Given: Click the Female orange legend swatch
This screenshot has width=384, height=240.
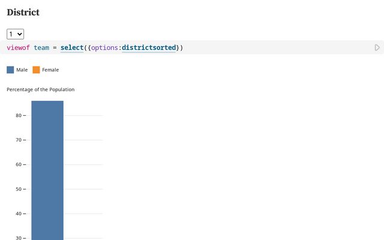Looking at the screenshot, I should pyautogui.click(x=36, y=70).
